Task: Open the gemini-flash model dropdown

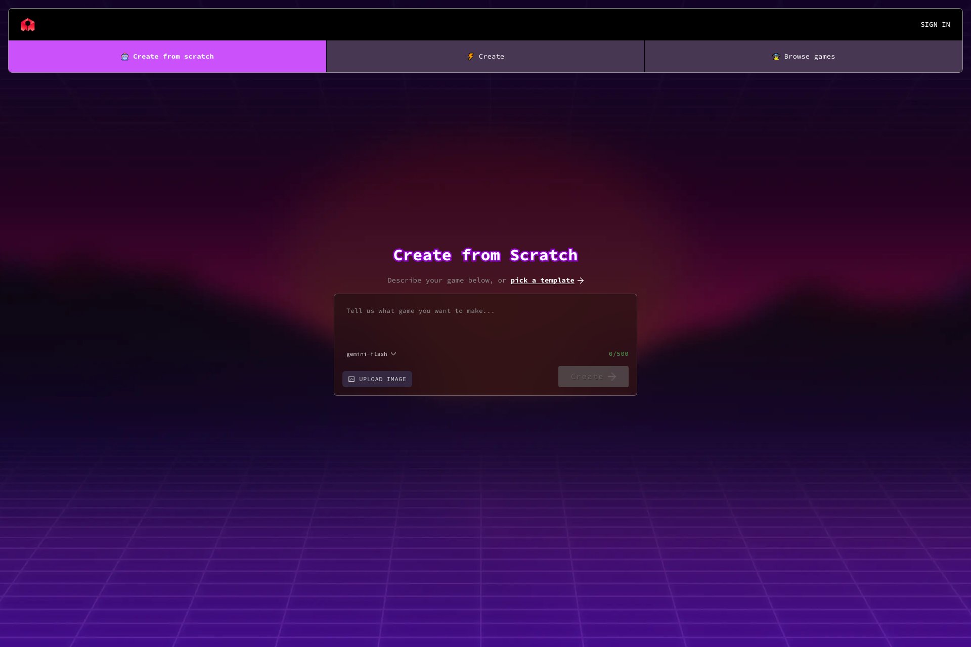Action: [367, 354]
